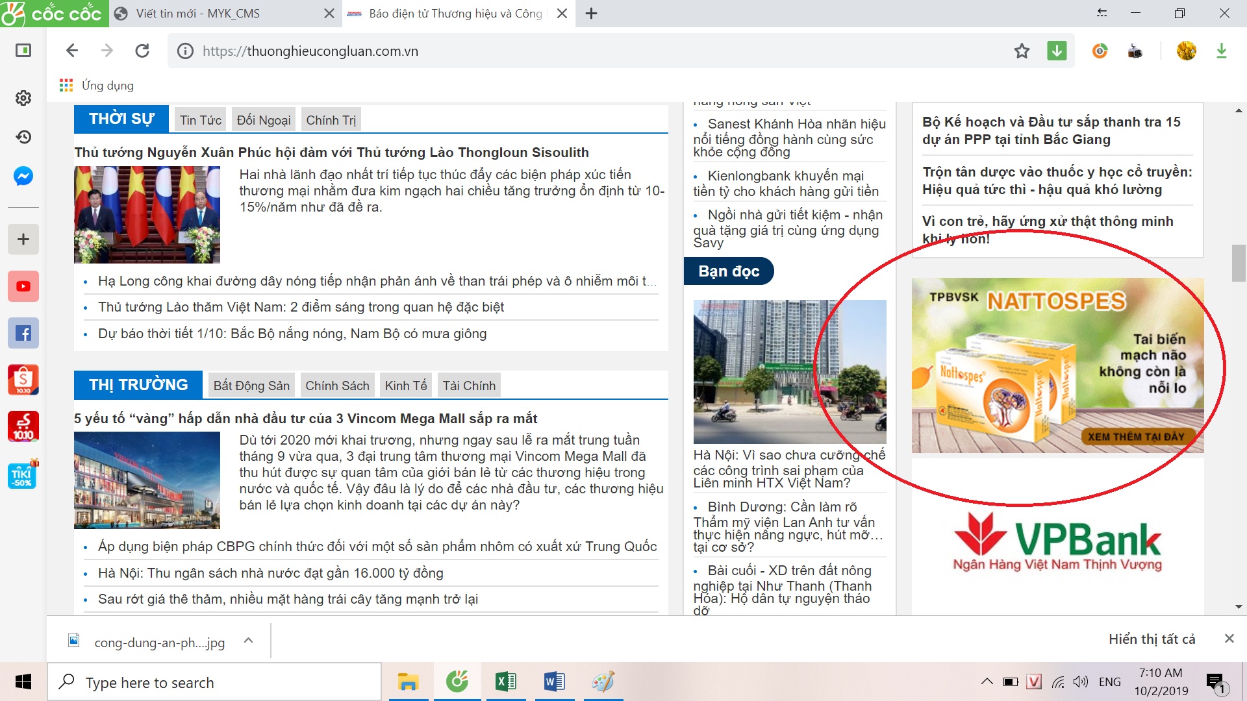The image size is (1247, 701).
Task: Open Facebook shortcut in sidebar
Action: point(23,334)
